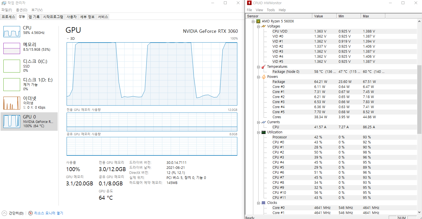Collapse the AMD Ryzen 5 5600X node
422x219 pixels.
(253, 21)
